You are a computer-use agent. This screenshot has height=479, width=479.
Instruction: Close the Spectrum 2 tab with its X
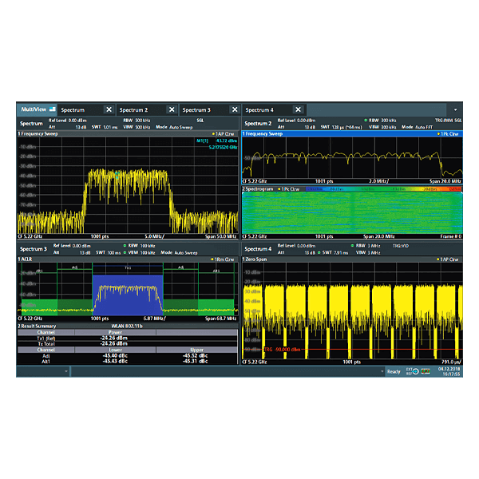[172, 109]
